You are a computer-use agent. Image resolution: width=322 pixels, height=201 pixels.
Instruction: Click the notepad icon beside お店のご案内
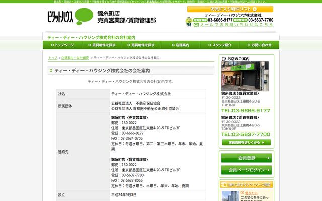pos(224,59)
